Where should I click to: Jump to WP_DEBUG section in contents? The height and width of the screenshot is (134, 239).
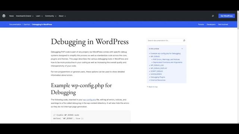[155, 56]
